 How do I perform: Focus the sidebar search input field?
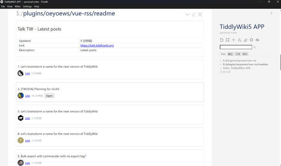tap(236, 47)
